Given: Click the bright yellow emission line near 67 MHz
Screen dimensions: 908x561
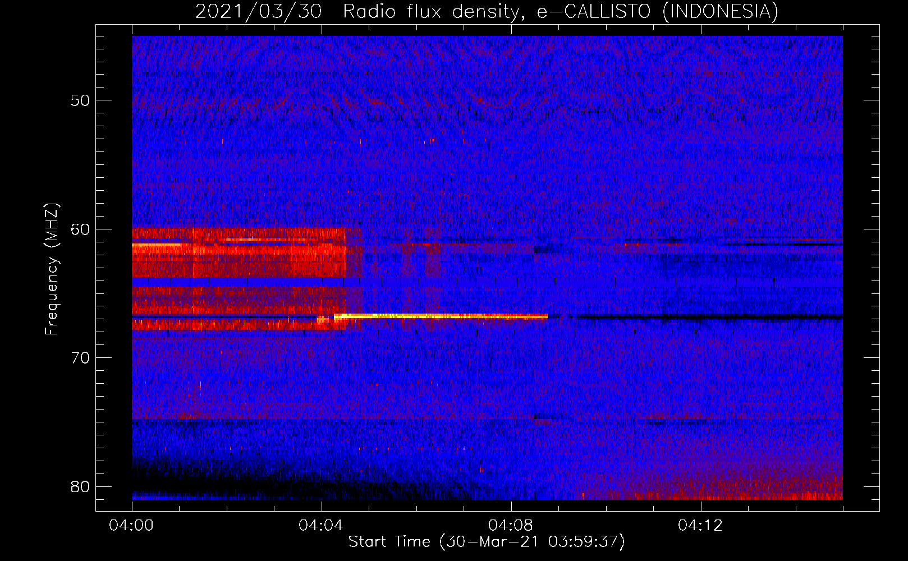Looking at the screenshot, I should (x=441, y=316).
